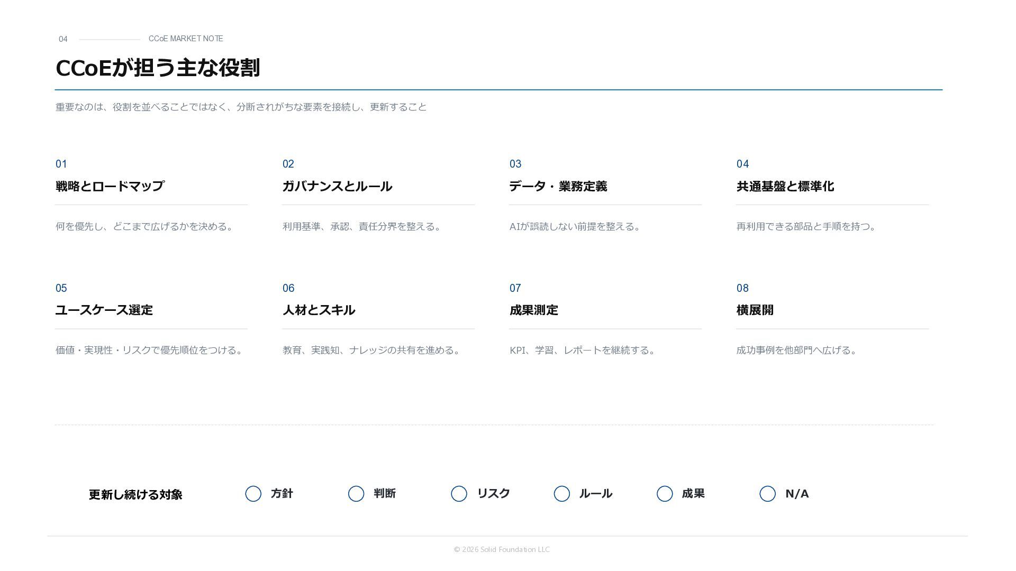The image size is (1016, 571).
Task: Click the description 価値・実現性・リスクで優先順位をつける。
Action: pyautogui.click(x=149, y=350)
